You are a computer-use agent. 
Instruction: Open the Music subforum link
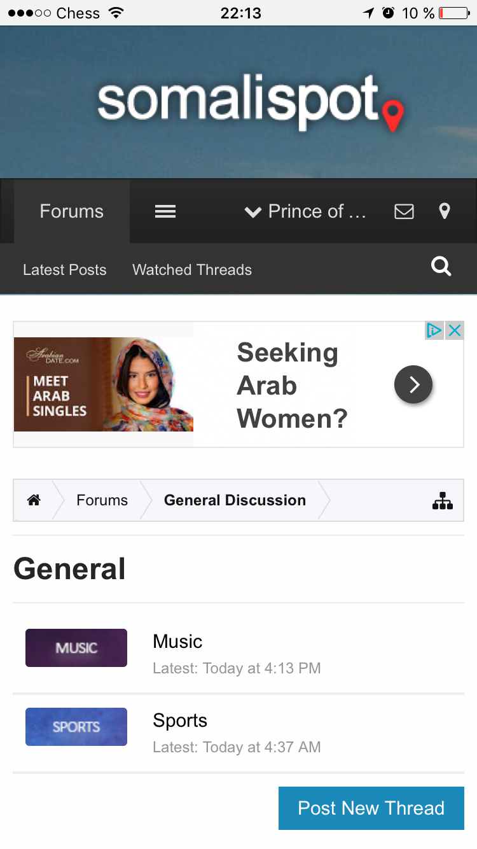point(177,642)
